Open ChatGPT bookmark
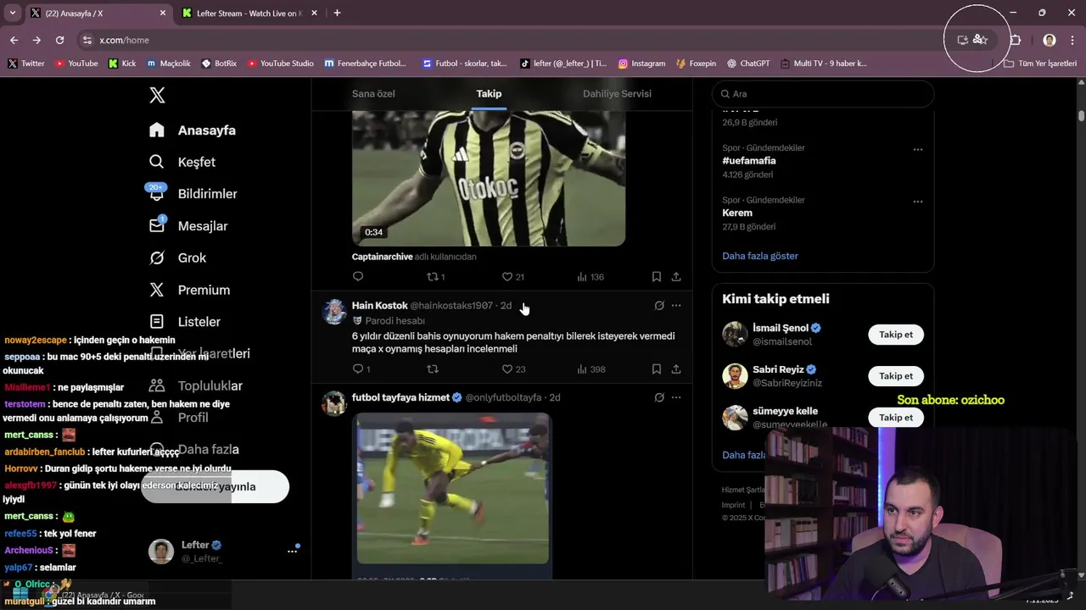The width and height of the screenshot is (1086, 610). pyautogui.click(x=748, y=64)
